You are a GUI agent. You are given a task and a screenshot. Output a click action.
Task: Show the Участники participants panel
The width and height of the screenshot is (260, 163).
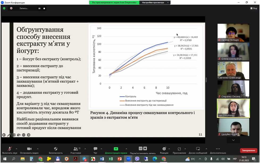(76, 150)
